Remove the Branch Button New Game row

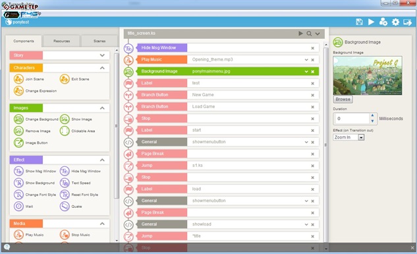tap(313, 95)
